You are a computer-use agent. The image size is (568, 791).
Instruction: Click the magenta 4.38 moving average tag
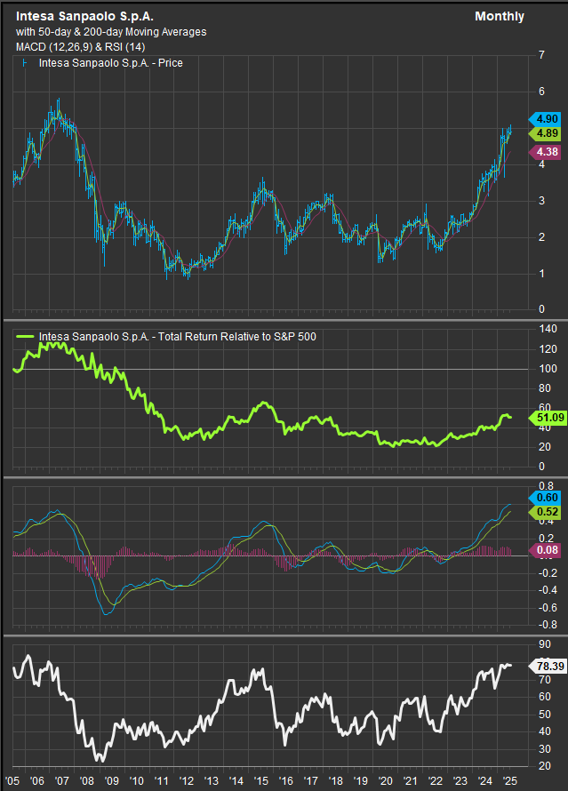(x=545, y=152)
